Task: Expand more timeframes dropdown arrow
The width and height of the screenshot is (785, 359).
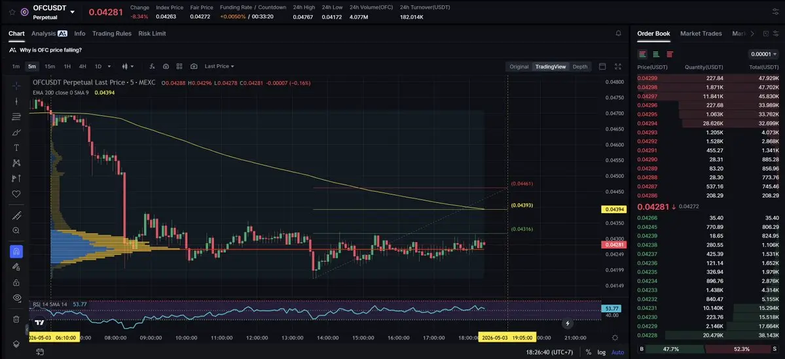Action: [x=109, y=67]
